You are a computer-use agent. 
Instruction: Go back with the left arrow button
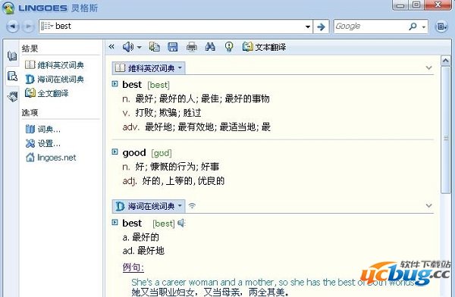(12, 27)
